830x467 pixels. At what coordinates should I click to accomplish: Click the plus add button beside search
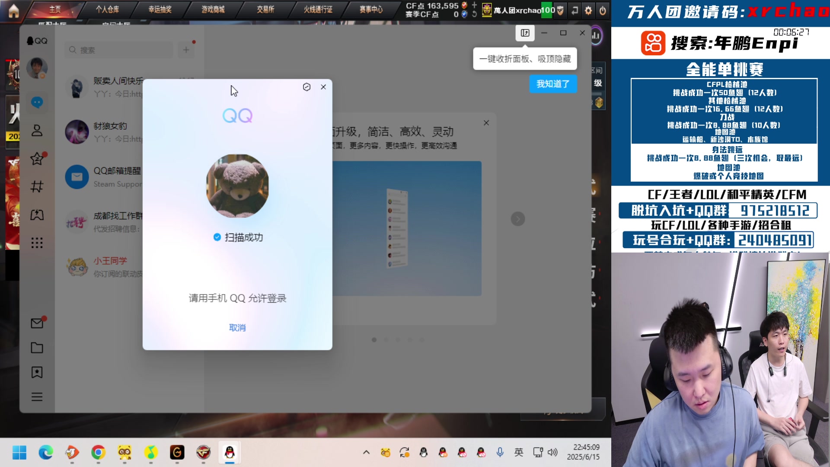click(186, 50)
